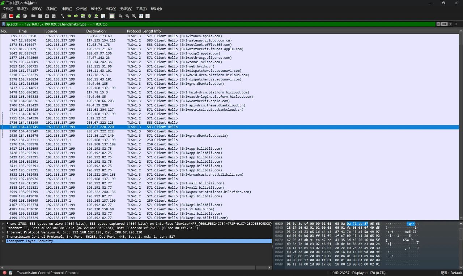The width and height of the screenshot is (463, 276).
Task: Restart the current capture
Action: pos(18,16)
